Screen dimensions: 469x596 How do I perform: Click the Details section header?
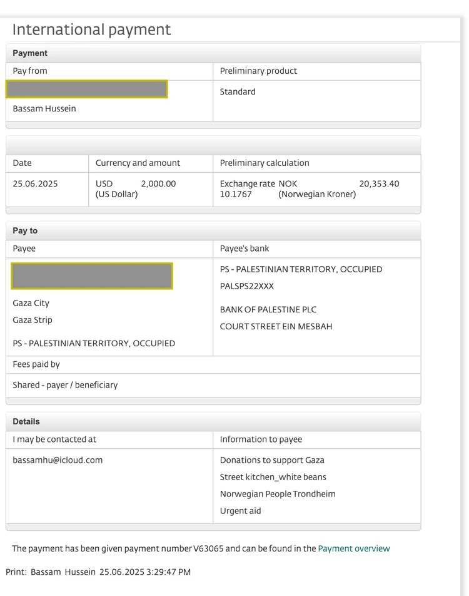[26, 421]
